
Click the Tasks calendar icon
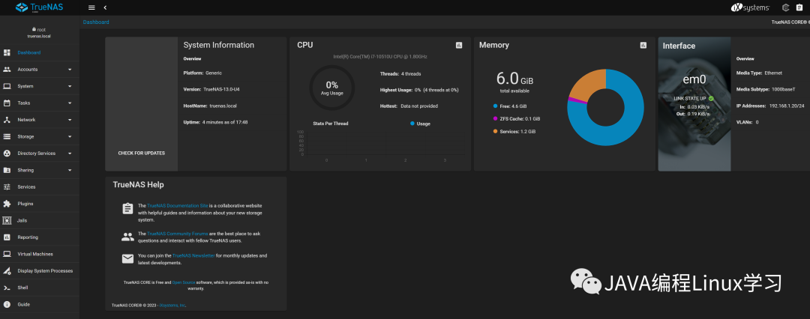(7, 103)
